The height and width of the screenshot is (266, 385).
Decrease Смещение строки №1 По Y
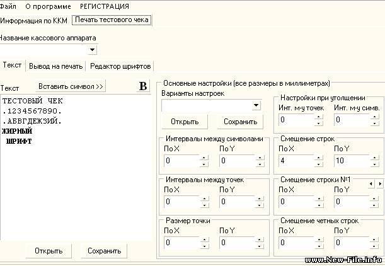pyautogui.click(x=374, y=205)
